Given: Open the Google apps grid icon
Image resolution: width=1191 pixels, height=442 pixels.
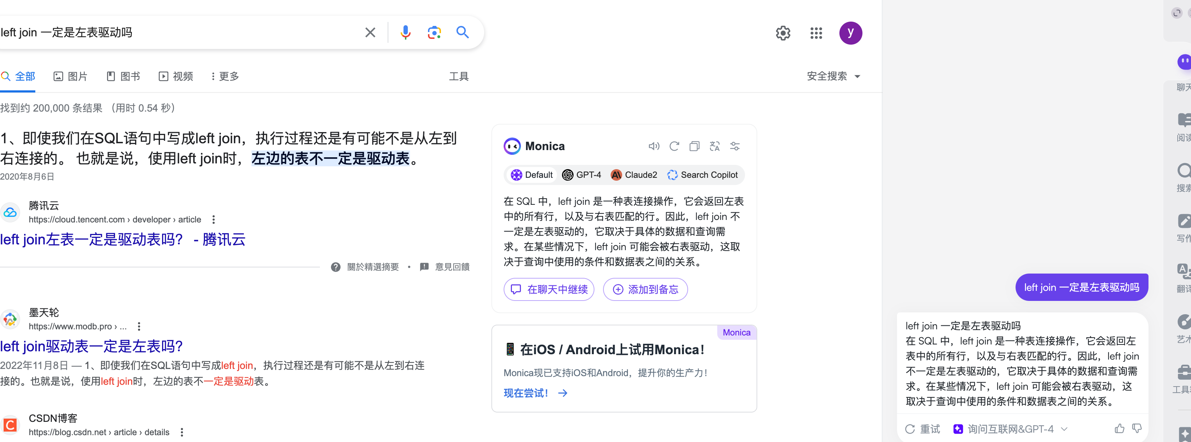Looking at the screenshot, I should [816, 33].
